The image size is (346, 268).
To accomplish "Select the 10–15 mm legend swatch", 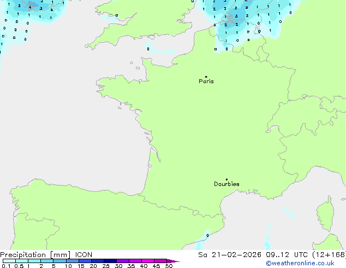I will (x=72, y=261).
